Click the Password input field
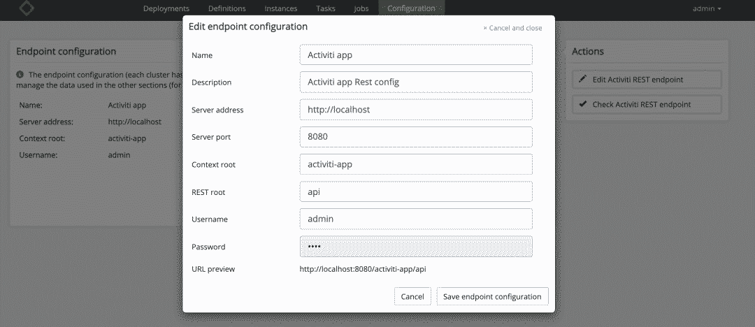 pyautogui.click(x=416, y=247)
